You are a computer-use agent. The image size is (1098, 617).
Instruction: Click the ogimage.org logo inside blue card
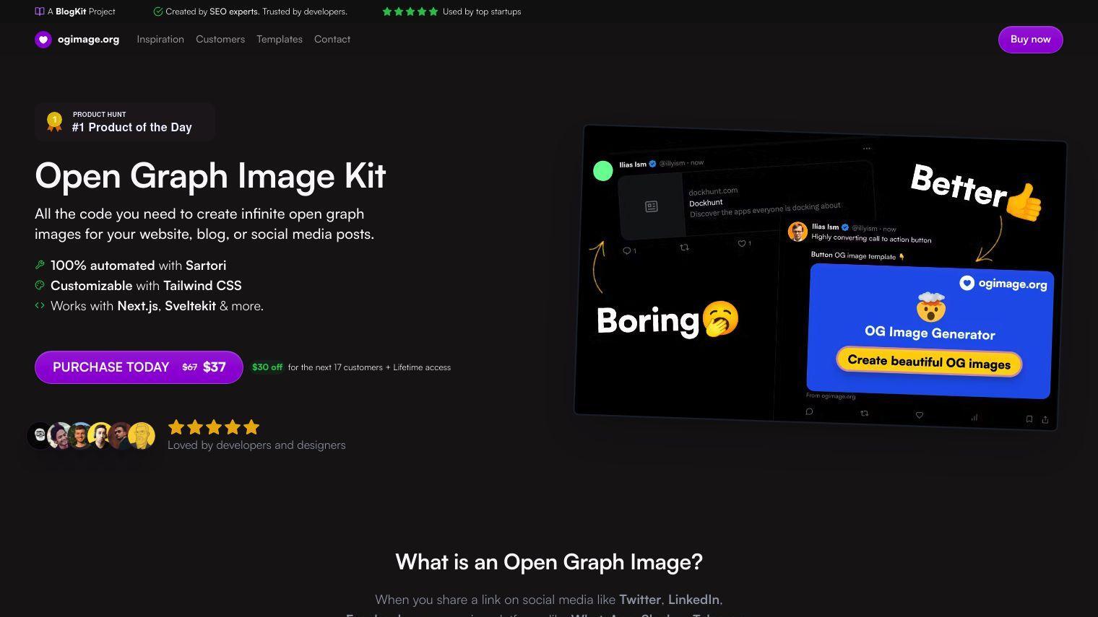(1003, 284)
